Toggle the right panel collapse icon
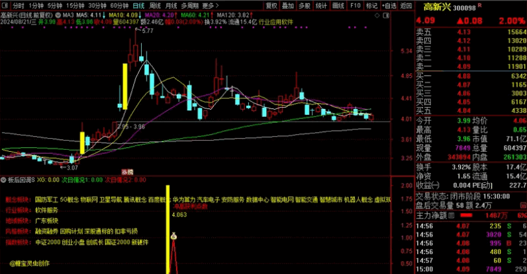Image resolution: width=527 pixels, height=274 pixels. 386,15
